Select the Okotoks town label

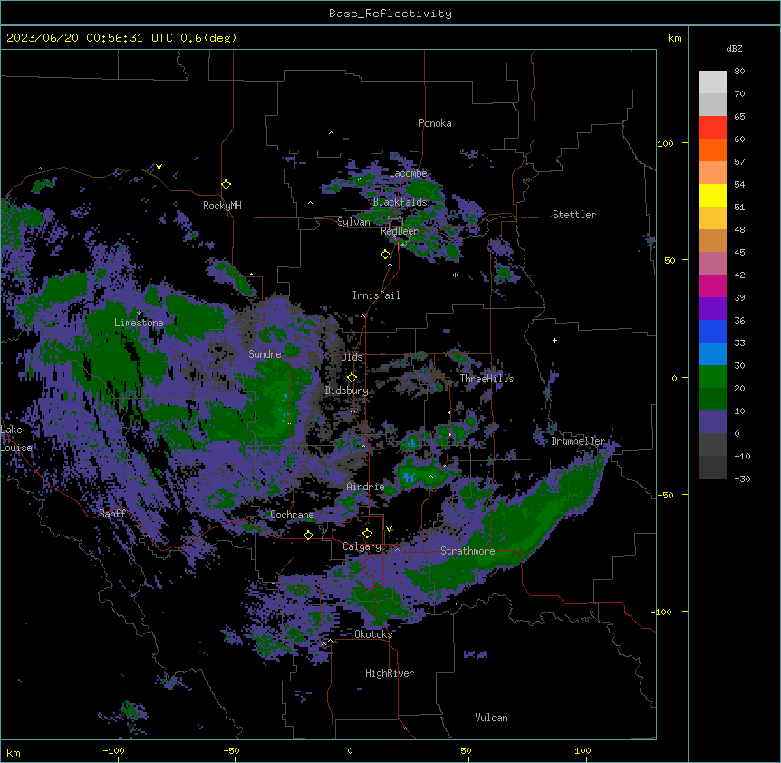(373, 634)
